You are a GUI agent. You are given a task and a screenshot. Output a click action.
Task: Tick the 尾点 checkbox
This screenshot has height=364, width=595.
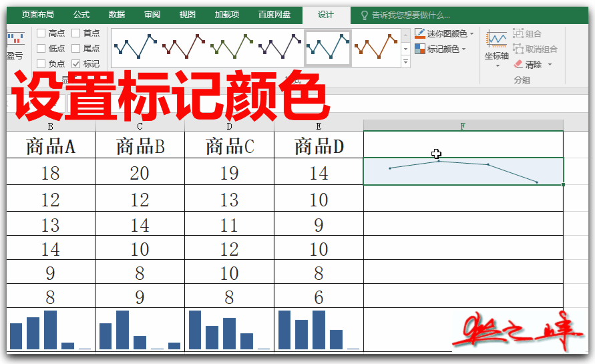76,49
